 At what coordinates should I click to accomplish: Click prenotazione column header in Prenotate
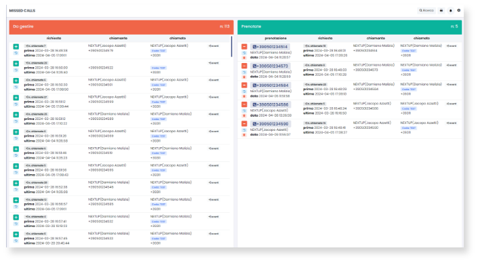point(275,39)
